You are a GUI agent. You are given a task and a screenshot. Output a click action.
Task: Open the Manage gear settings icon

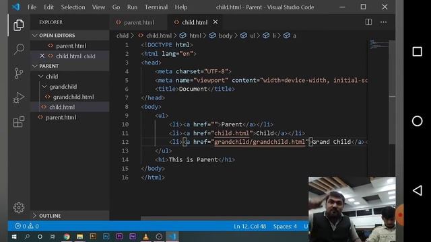pyautogui.click(x=19, y=208)
